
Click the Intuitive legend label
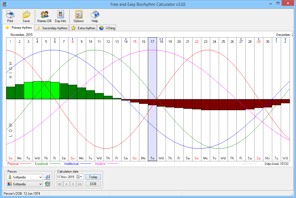point(100,164)
